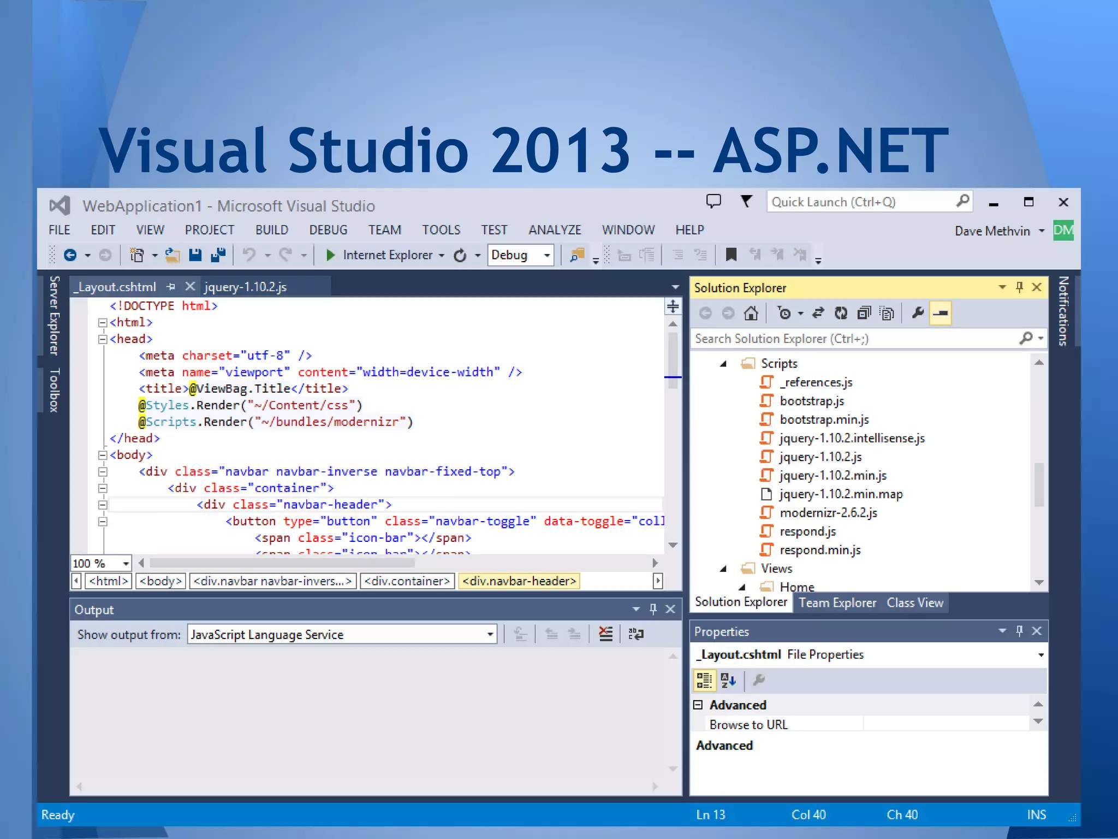Image resolution: width=1118 pixels, height=839 pixels.
Task: Click the Quick Launch search field
Action: click(869, 202)
